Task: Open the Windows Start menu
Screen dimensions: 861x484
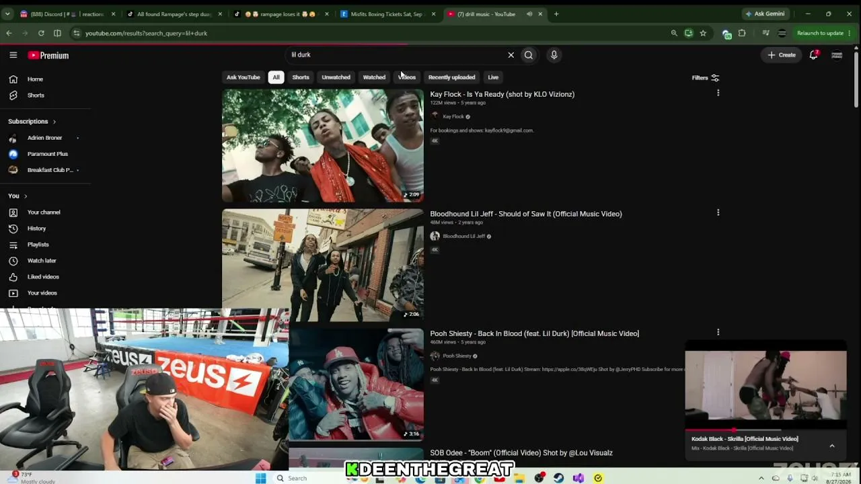Action: 260,479
